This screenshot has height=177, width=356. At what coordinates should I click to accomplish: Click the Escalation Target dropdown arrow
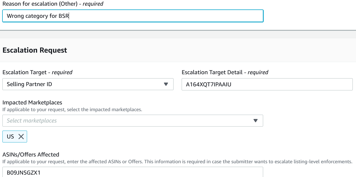pyautogui.click(x=166, y=84)
